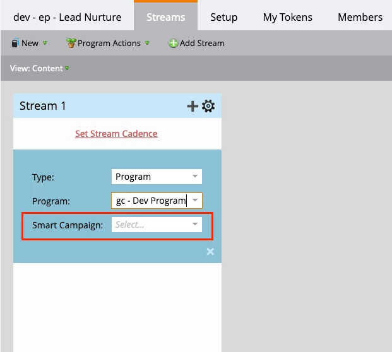Image resolution: width=392 pixels, height=352 pixels.
Task: Click the Program Actions plant icon
Action: [71, 44]
